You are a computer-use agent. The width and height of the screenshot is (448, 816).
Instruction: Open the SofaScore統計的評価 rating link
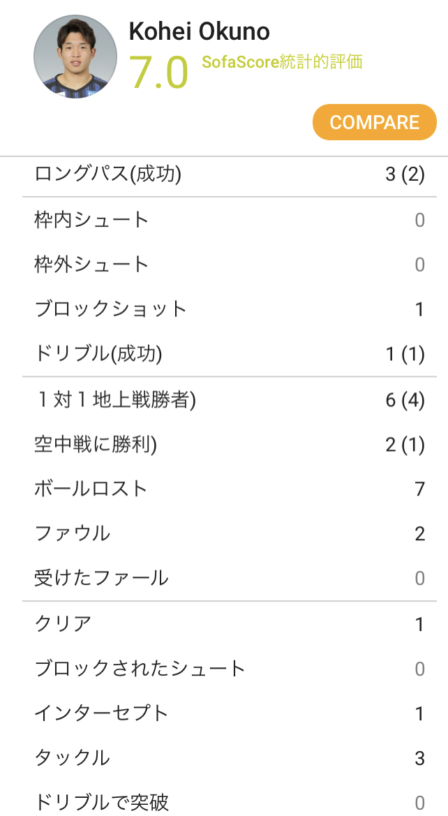[x=282, y=62]
